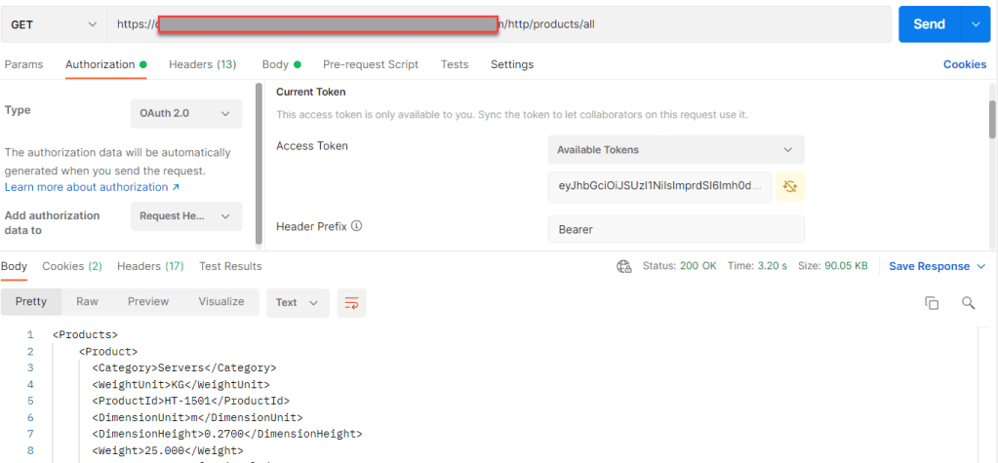Expand the Add authorization data to dropdown
The image size is (998, 463).
pos(186,216)
